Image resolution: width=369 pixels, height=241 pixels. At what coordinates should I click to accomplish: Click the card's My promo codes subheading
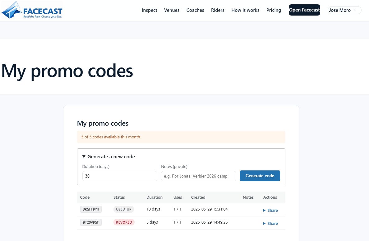click(x=103, y=123)
